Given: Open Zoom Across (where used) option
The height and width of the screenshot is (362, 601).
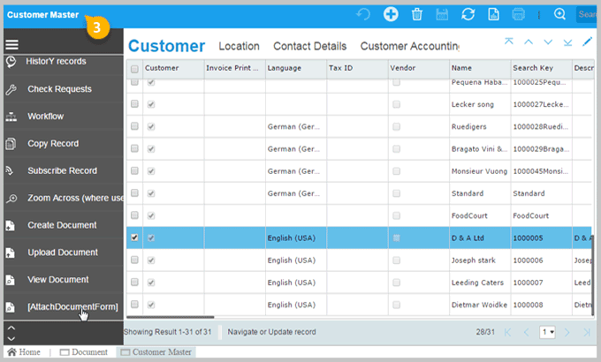Looking at the screenshot, I should point(75,198).
